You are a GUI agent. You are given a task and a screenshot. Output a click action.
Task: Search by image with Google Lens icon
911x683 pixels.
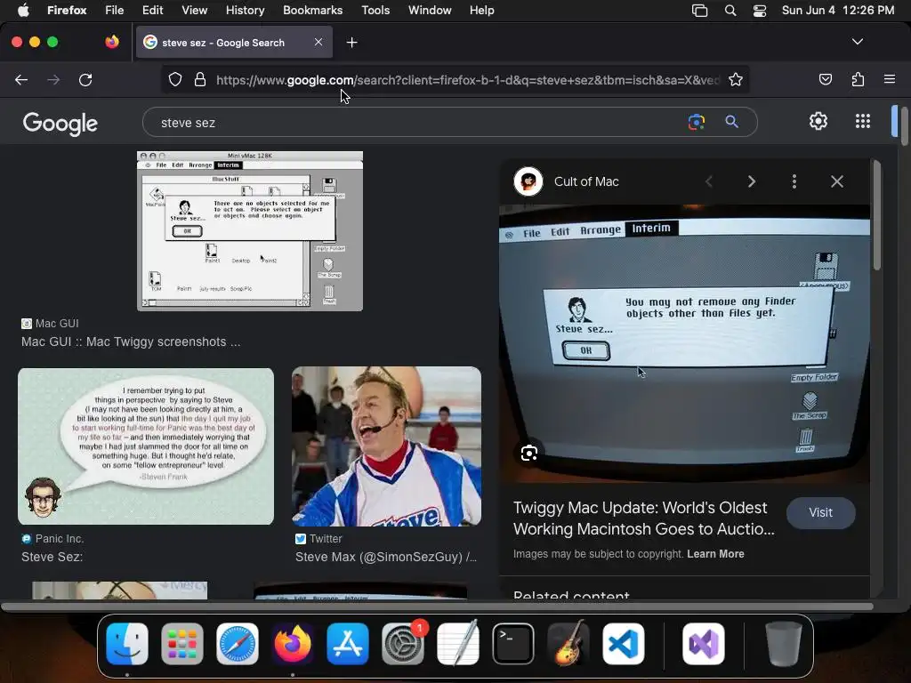(x=696, y=121)
